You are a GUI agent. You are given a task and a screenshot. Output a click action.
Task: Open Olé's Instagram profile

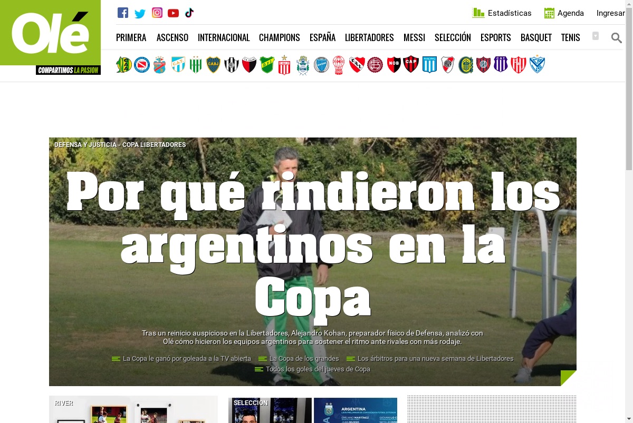[157, 13]
